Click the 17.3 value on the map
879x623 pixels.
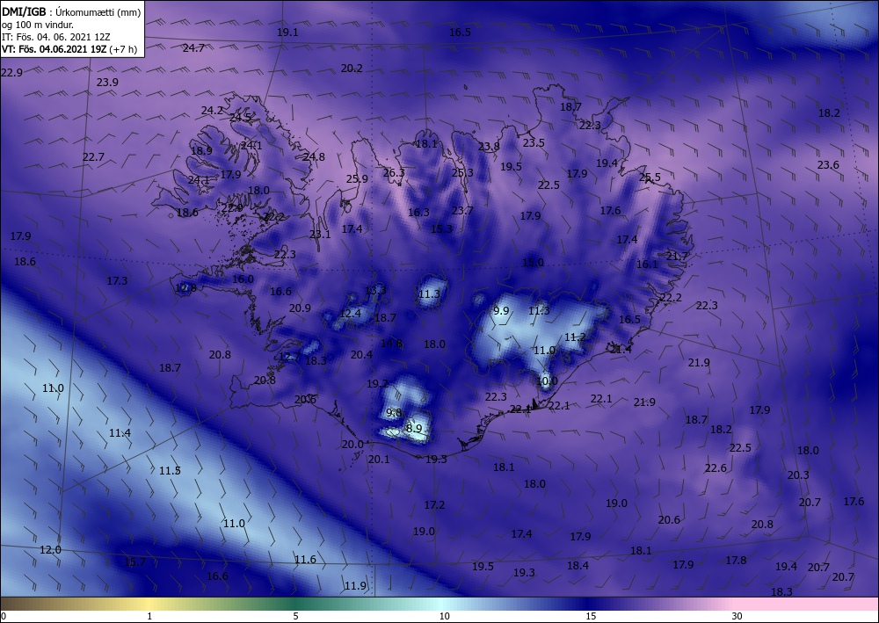tap(117, 280)
